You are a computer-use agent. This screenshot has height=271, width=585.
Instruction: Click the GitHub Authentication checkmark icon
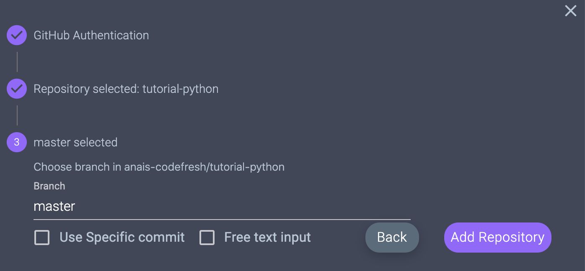17,35
